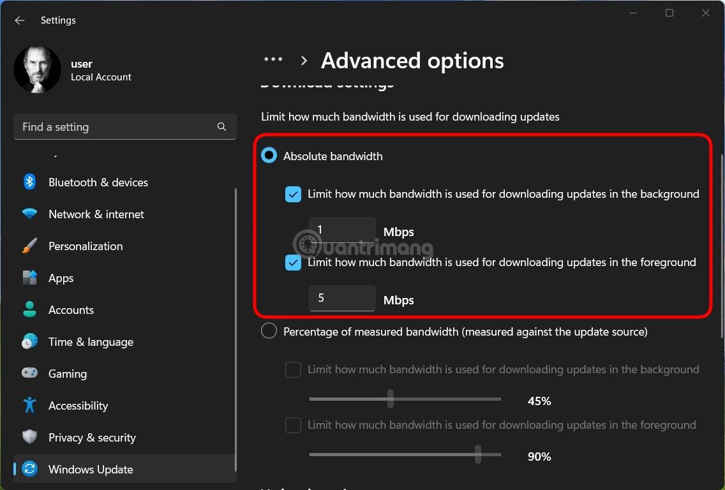Go to Windows Update settings

coord(125,469)
